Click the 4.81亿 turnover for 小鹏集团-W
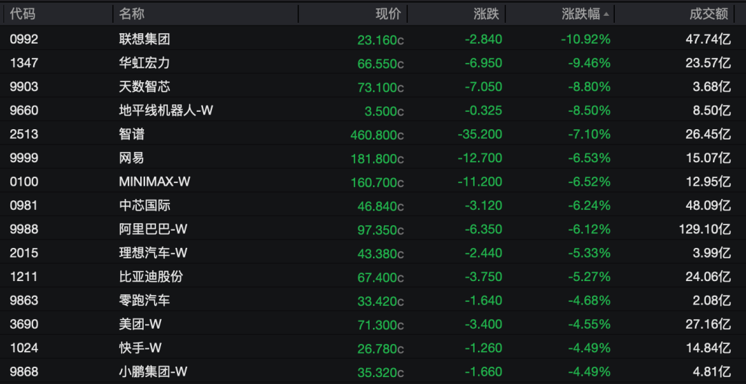 [x=711, y=372]
